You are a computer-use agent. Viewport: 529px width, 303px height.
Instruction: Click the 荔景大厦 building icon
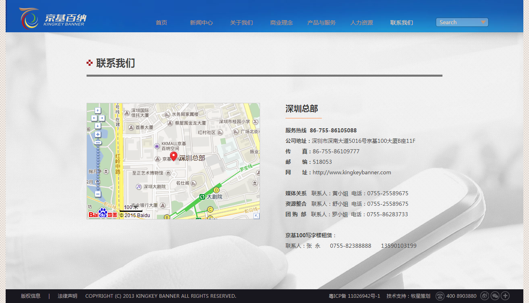click(131, 127)
